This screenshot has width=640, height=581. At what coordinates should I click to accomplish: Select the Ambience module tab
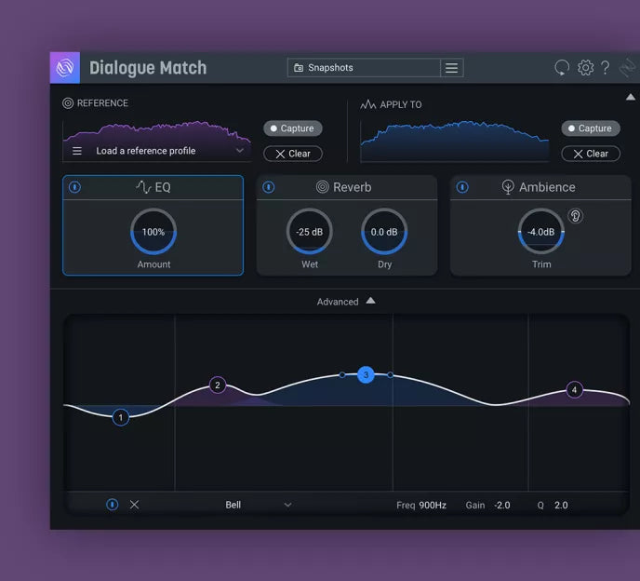point(540,187)
